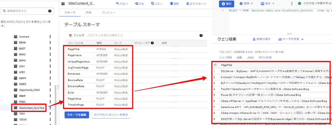Switch to the プレビュー tab
This screenshot has height=125, width=332.
coord(108,13)
